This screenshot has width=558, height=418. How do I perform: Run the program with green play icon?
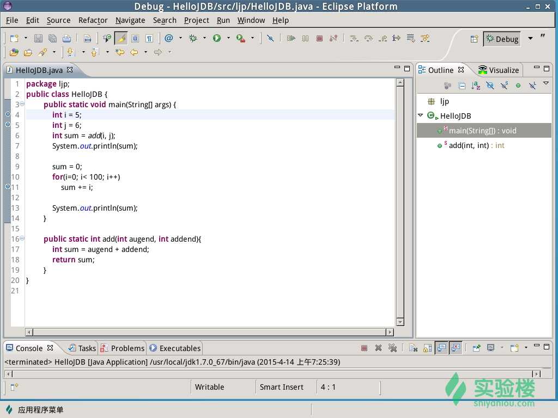[x=217, y=38]
